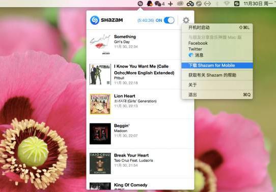276x192 pixels.
Task: Click the Wi-Fi status icon
Action: click(227, 4)
